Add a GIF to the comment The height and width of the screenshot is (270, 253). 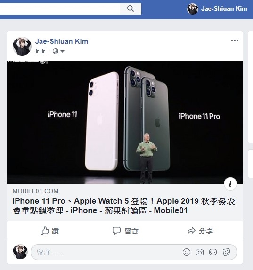(x=213, y=252)
